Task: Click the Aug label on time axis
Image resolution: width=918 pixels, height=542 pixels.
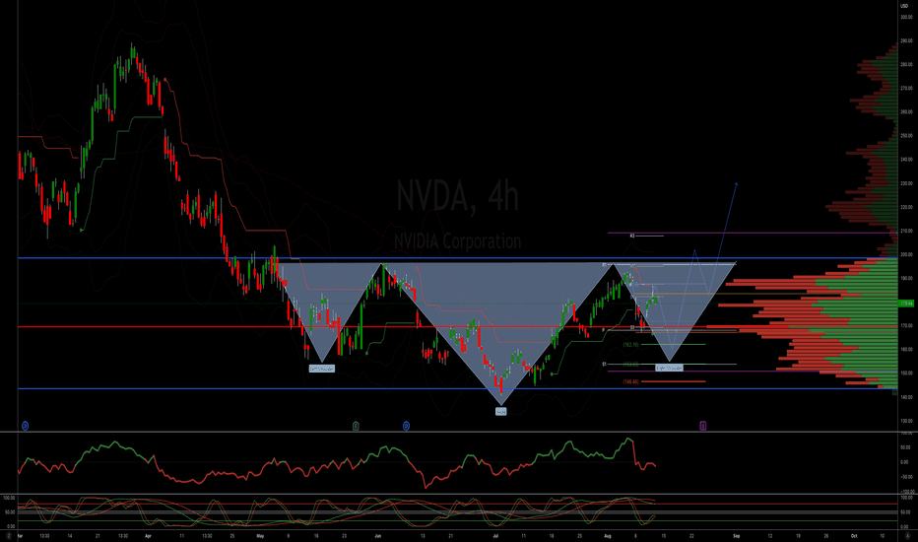Action: coord(608,535)
